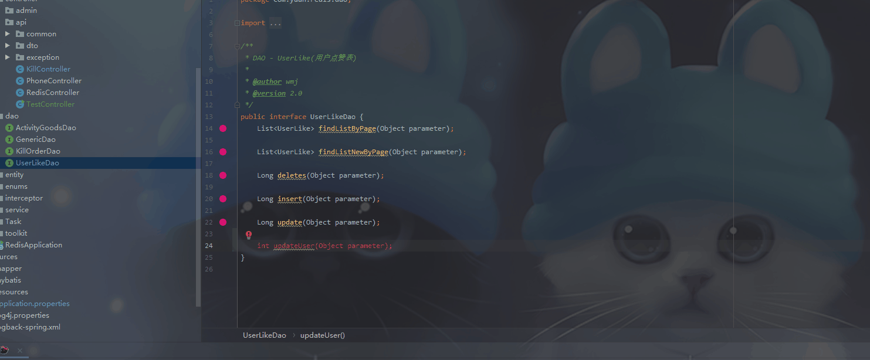Click the UserLikeDao interface icon
Viewport: 870px width, 360px height.
coord(9,163)
